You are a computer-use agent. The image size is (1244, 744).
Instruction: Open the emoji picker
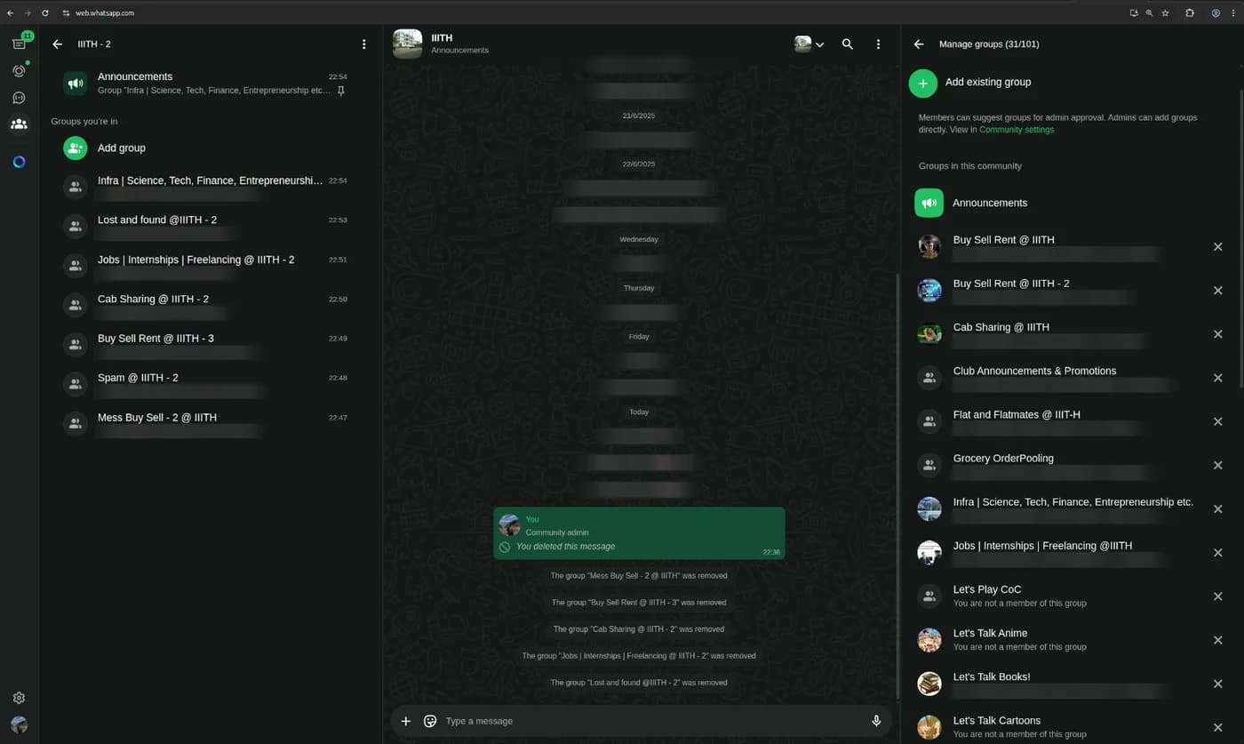pyautogui.click(x=430, y=721)
